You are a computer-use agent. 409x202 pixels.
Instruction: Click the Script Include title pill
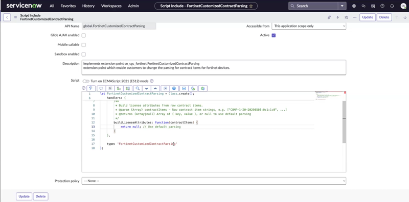pyautogui.click(x=206, y=6)
